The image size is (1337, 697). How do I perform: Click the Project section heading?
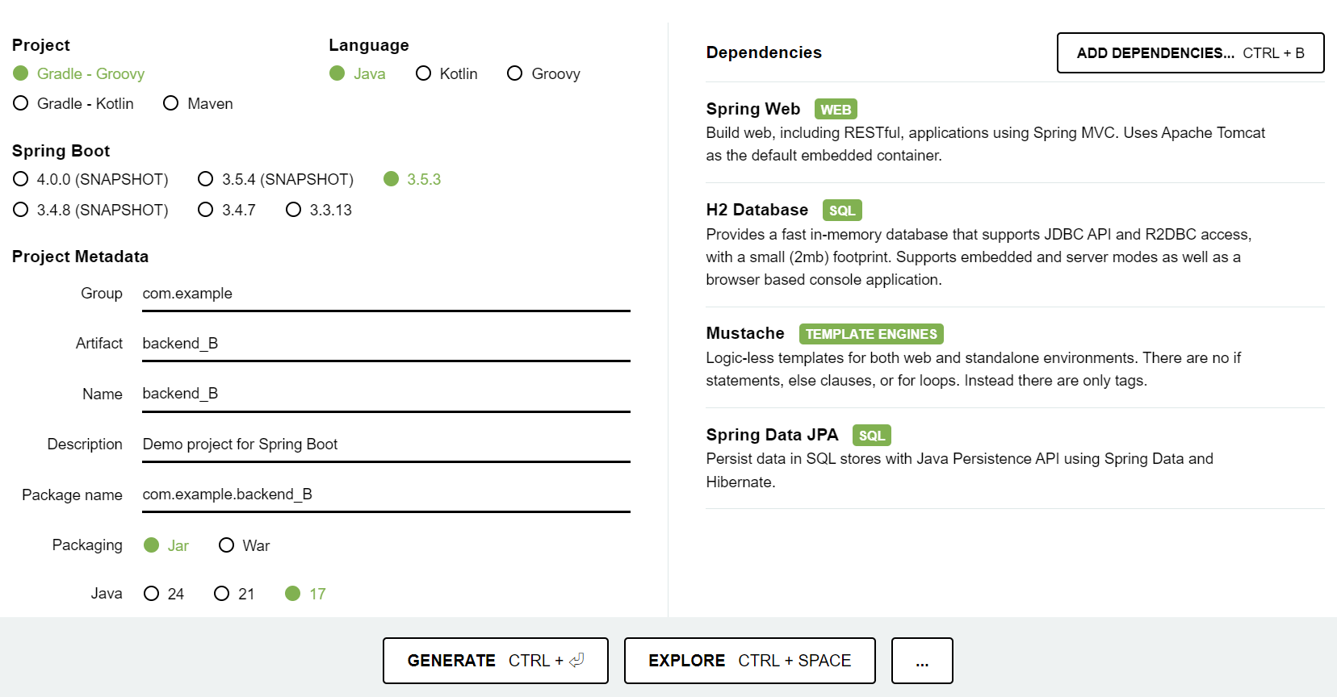41,45
